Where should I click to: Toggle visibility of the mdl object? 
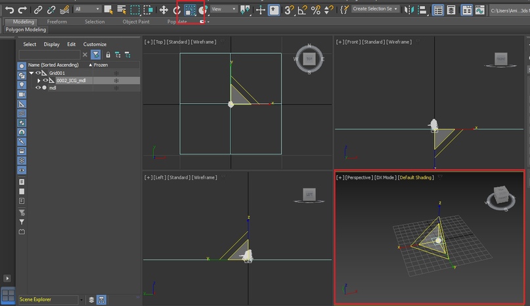pos(38,87)
